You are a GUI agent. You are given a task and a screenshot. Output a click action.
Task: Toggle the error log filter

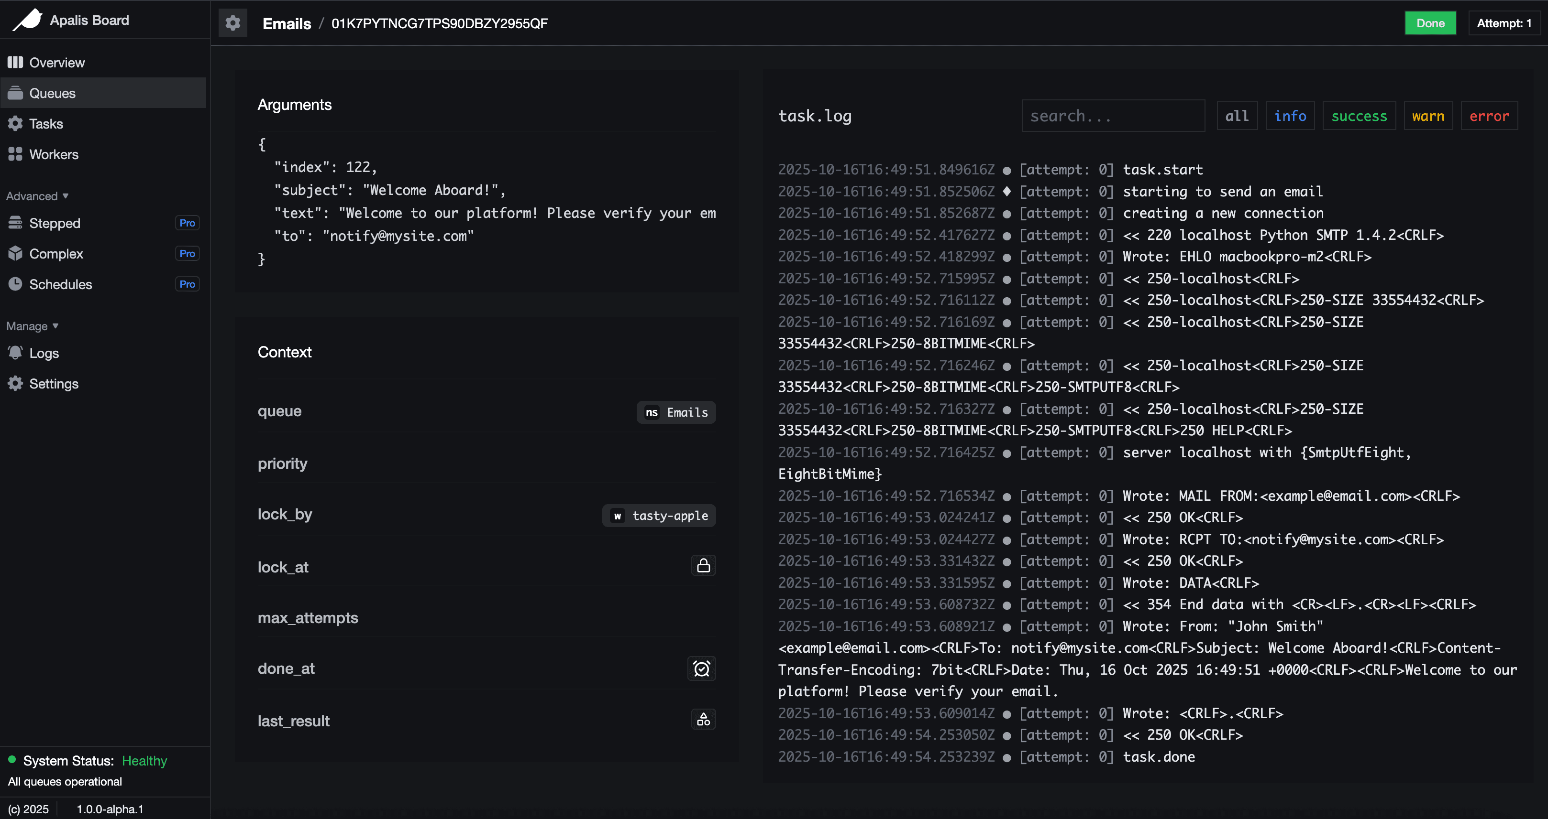(1489, 115)
